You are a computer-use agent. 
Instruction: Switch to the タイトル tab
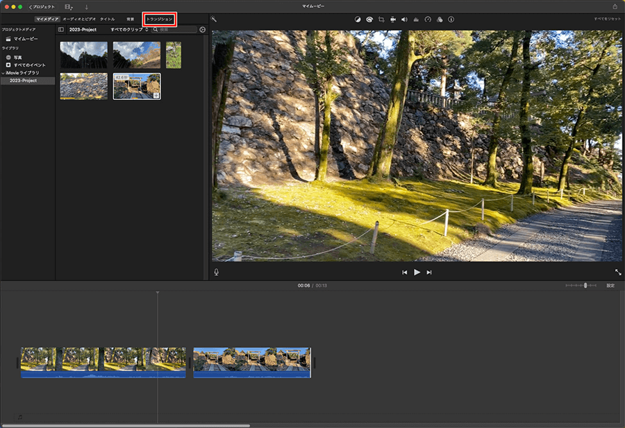[x=108, y=19]
